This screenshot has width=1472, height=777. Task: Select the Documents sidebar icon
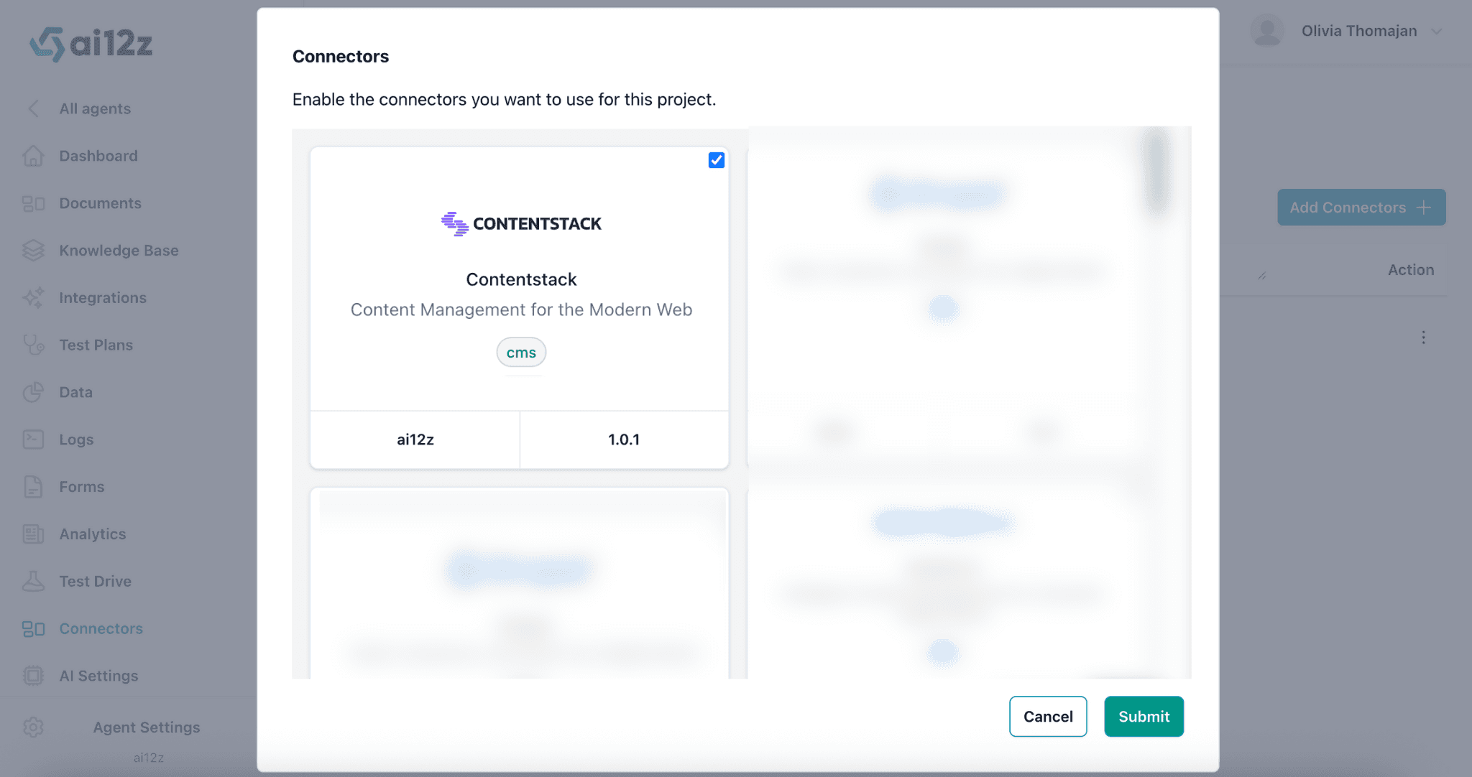33,203
